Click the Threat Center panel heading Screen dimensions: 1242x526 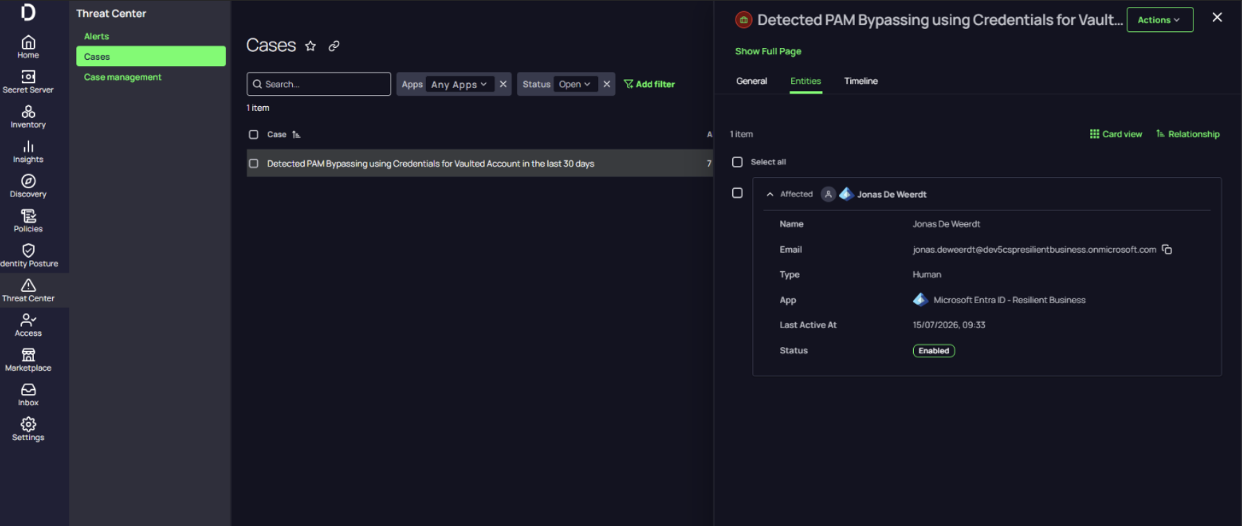coord(111,13)
